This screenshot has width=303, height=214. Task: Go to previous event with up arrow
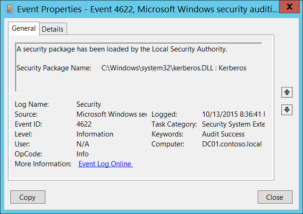point(286,92)
